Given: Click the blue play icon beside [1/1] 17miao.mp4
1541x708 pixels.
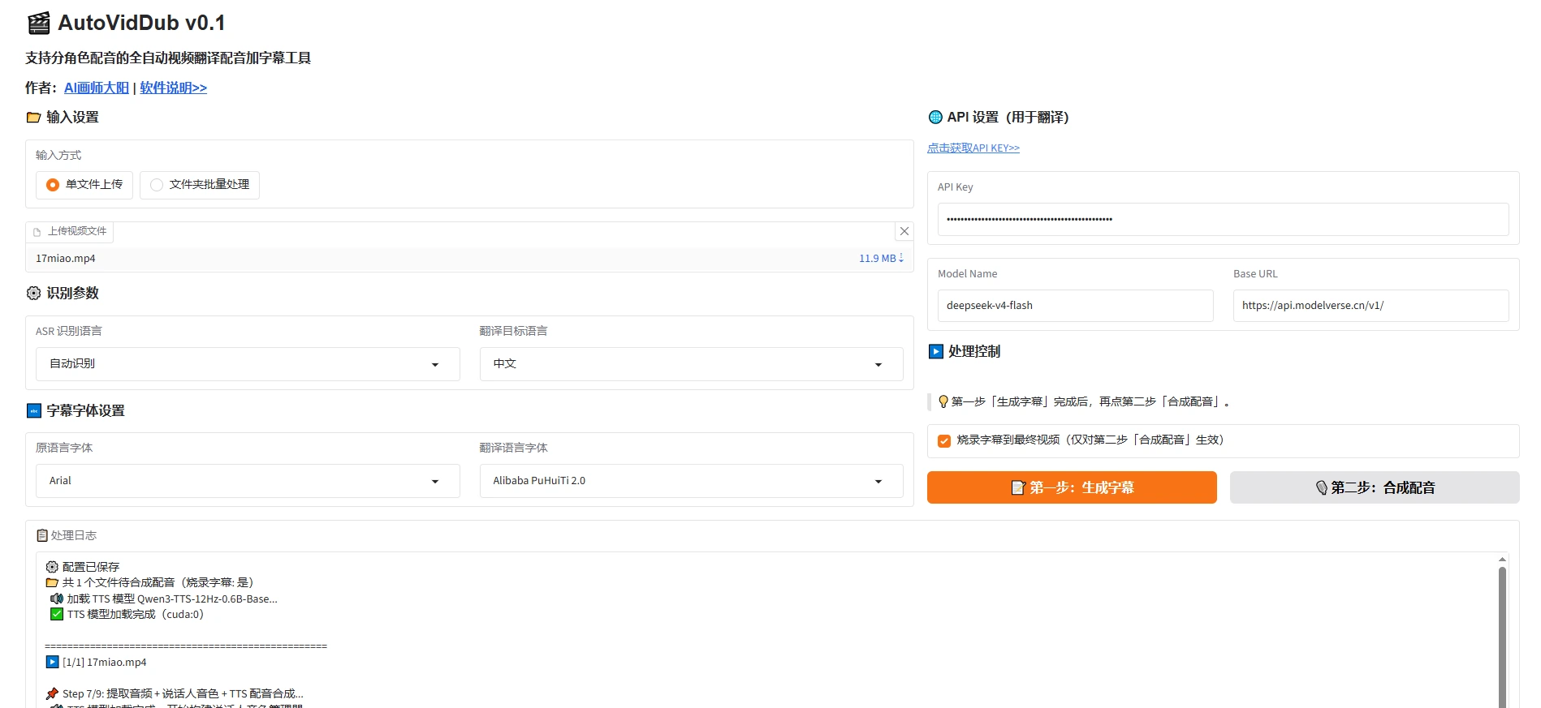Looking at the screenshot, I should [x=53, y=662].
